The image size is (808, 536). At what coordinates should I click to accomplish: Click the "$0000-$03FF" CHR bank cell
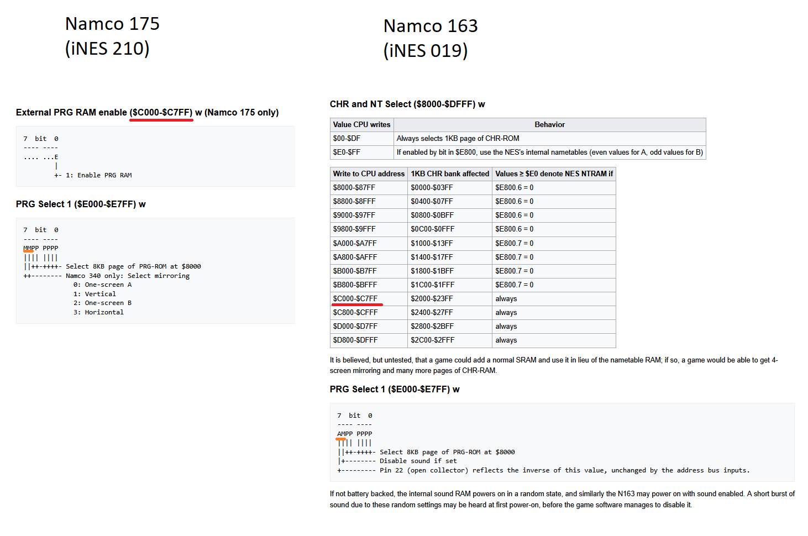(x=450, y=188)
